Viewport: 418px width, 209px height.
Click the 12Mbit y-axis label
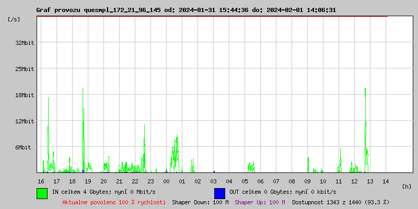click(25, 121)
